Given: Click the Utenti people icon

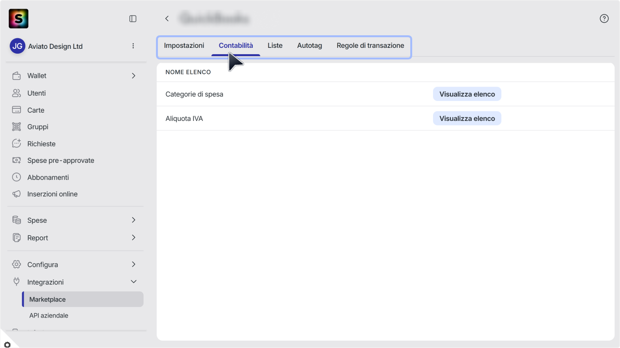Looking at the screenshot, I should click(x=16, y=93).
